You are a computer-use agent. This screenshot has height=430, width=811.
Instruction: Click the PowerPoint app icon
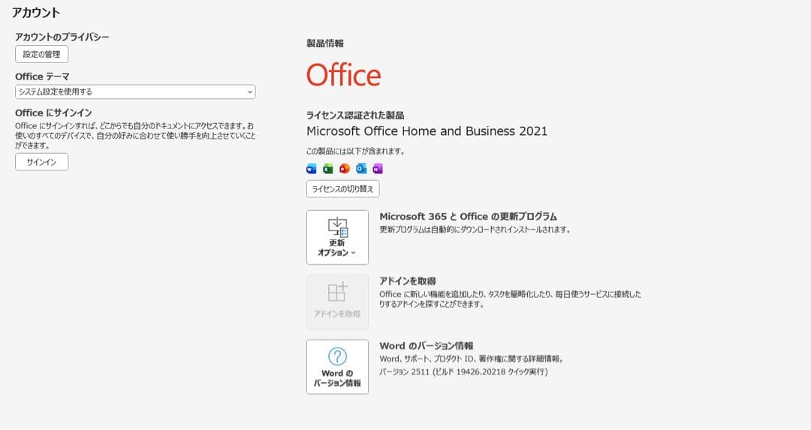(x=345, y=169)
